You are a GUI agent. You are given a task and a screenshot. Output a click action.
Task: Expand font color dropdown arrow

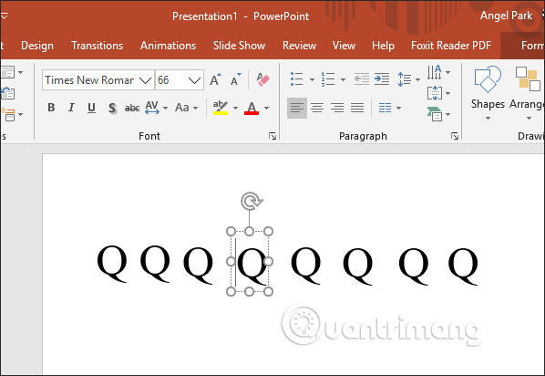point(266,108)
